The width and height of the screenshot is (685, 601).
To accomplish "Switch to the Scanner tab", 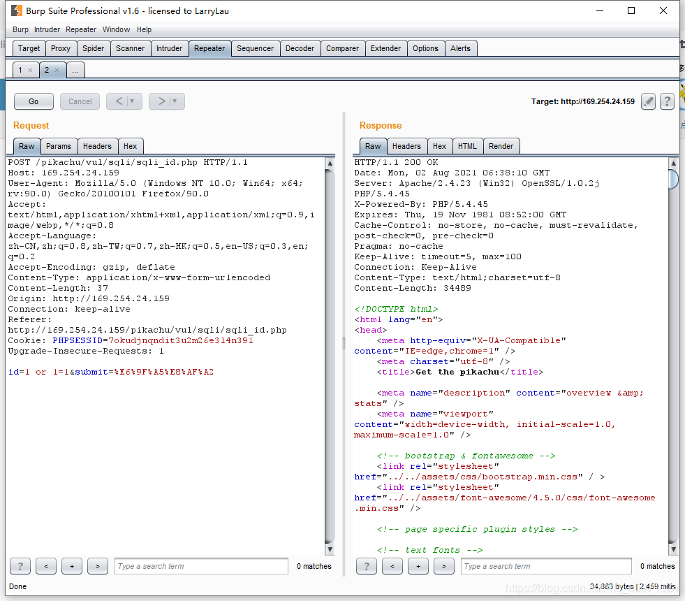I will 130,48.
